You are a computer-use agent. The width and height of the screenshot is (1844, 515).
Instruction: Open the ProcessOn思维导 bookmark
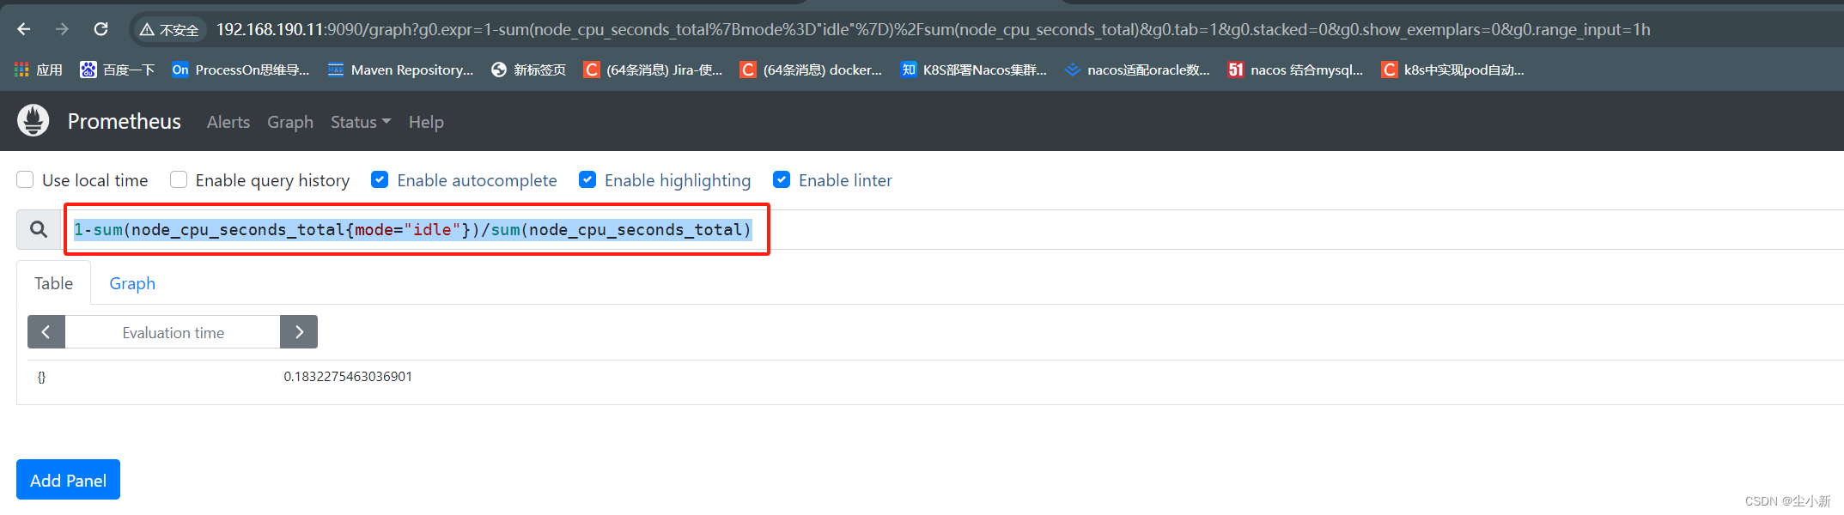point(240,70)
